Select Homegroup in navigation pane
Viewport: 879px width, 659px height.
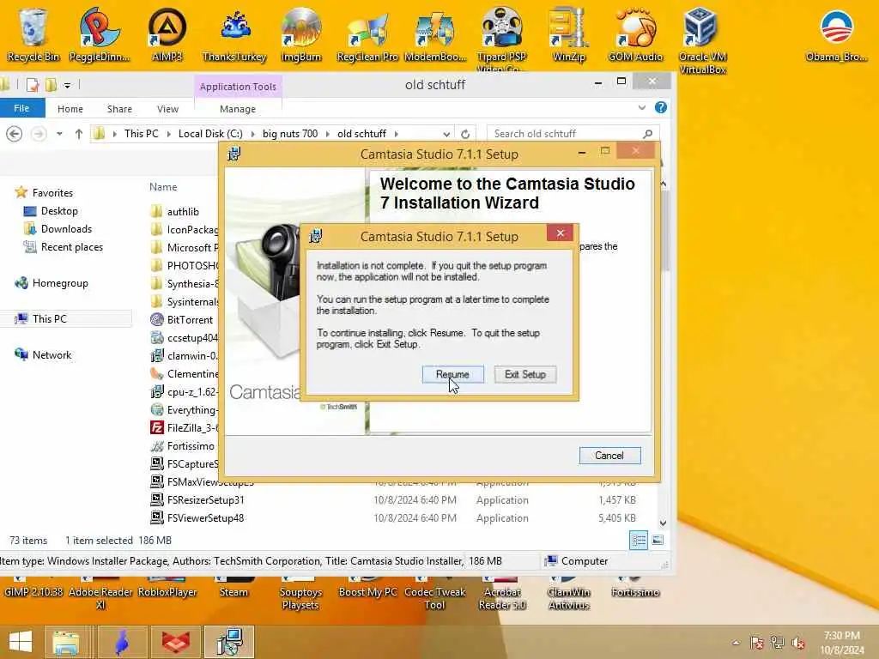tap(60, 283)
